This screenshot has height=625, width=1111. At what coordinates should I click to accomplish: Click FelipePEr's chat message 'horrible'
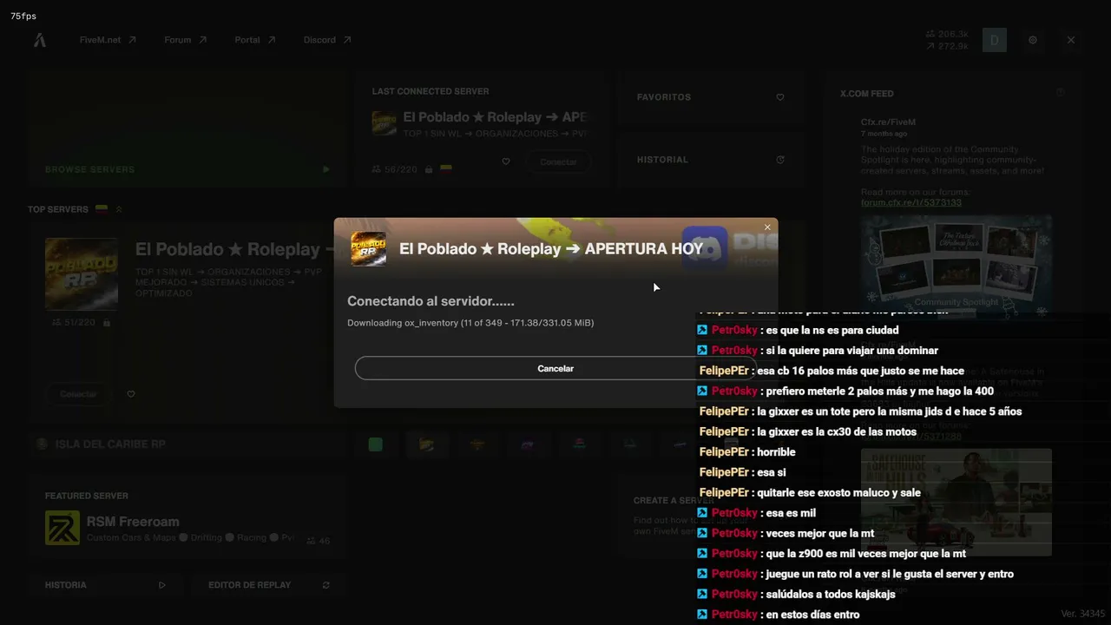tap(776, 452)
